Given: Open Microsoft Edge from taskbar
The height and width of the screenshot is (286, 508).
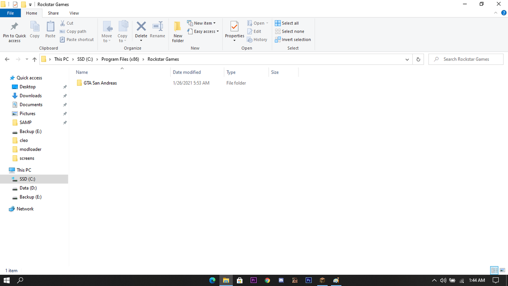Looking at the screenshot, I should point(212,280).
